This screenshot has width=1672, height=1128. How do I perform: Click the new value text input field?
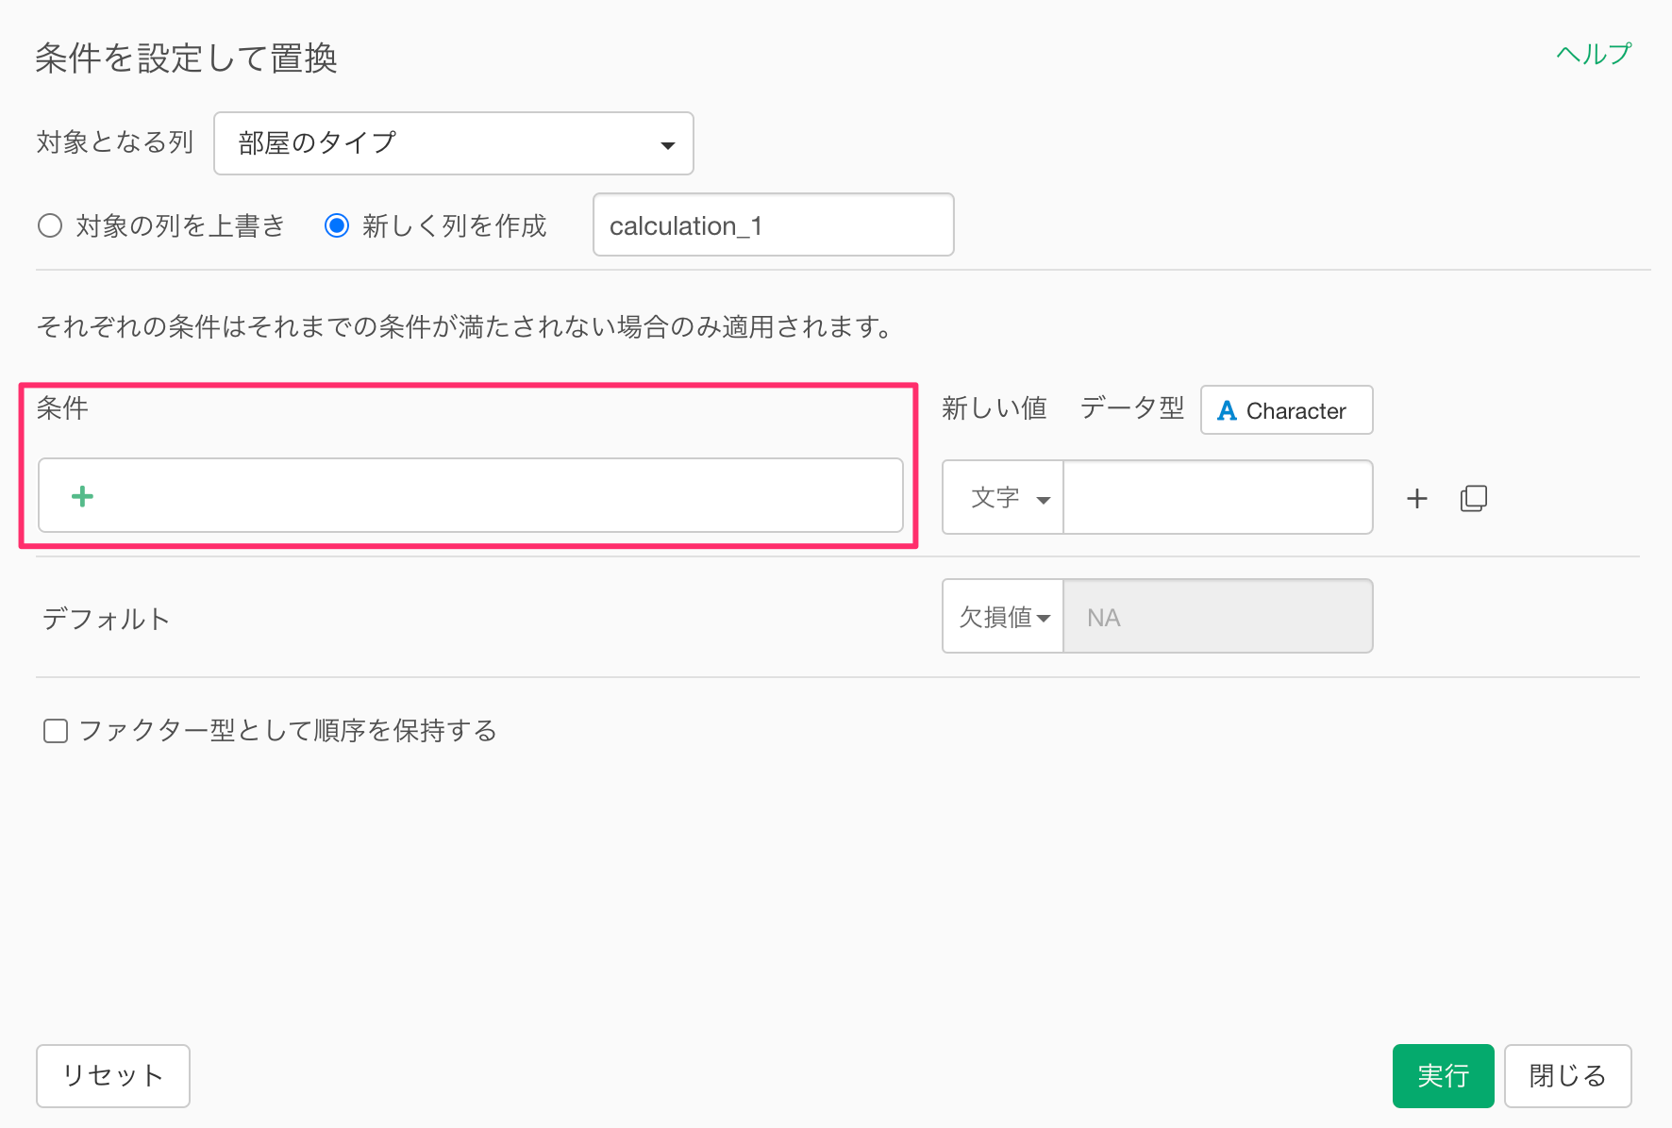pos(1217,497)
